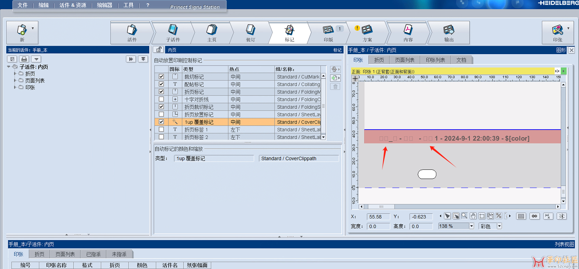Go to the 标记 workflow step
This screenshot has height=269, width=579.
(x=290, y=33)
